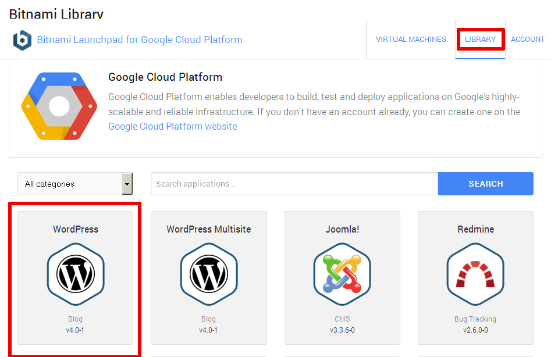Click the WordPress Multisite card title
551x357 pixels.
coord(209,229)
